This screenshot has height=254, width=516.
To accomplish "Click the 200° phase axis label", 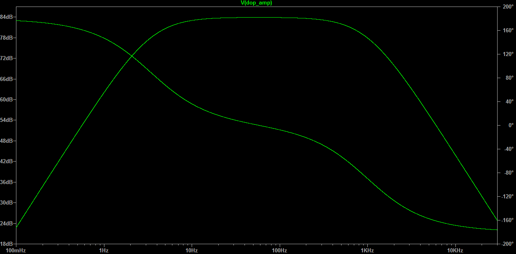I will tap(507, 7).
